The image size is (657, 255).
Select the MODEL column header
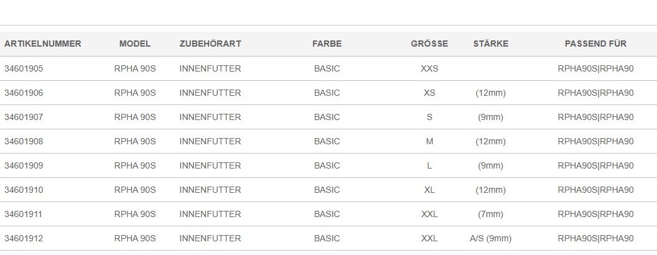click(x=135, y=44)
